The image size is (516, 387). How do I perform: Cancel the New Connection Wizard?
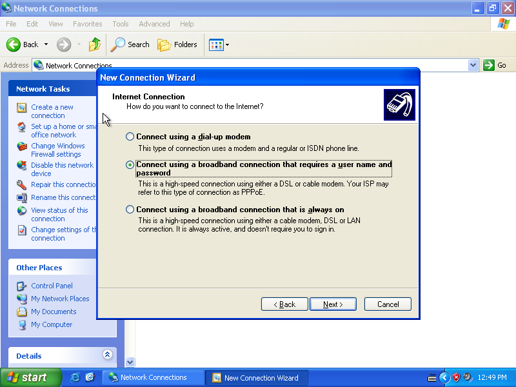point(388,304)
